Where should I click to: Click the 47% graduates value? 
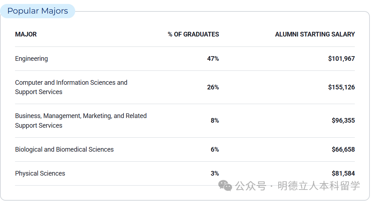[213, 59]
